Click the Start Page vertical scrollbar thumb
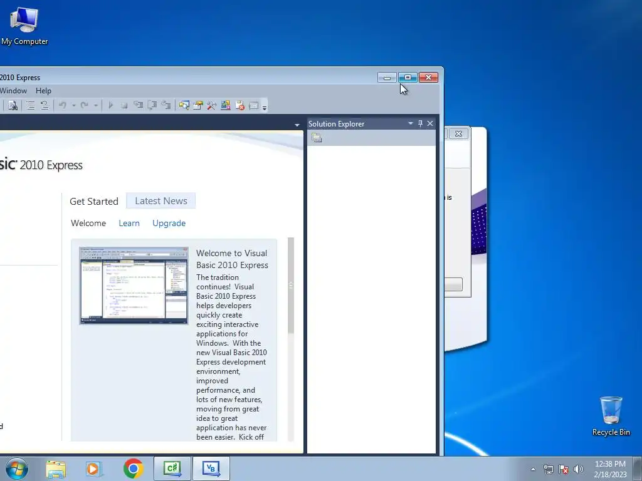This screenshot has width=642, height=481. [291, 285]
